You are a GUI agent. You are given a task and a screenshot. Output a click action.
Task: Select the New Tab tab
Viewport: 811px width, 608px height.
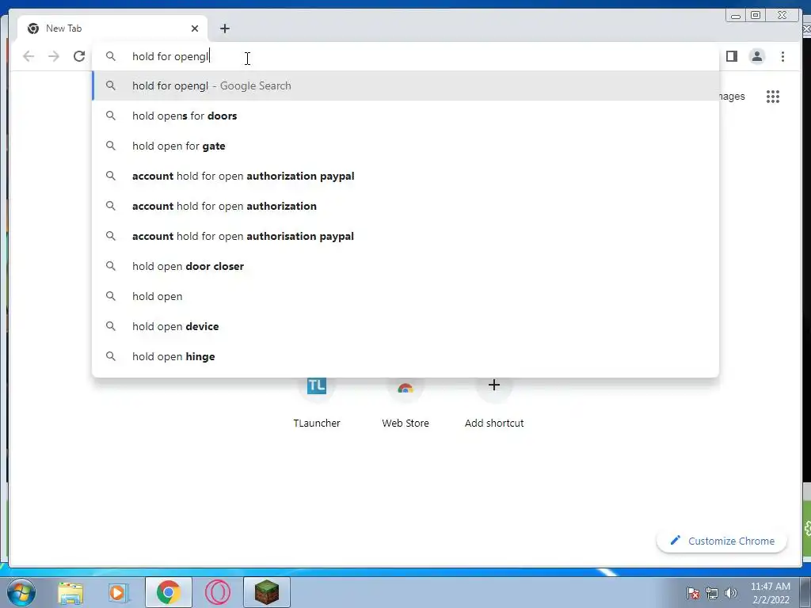[x=112, y=28]
